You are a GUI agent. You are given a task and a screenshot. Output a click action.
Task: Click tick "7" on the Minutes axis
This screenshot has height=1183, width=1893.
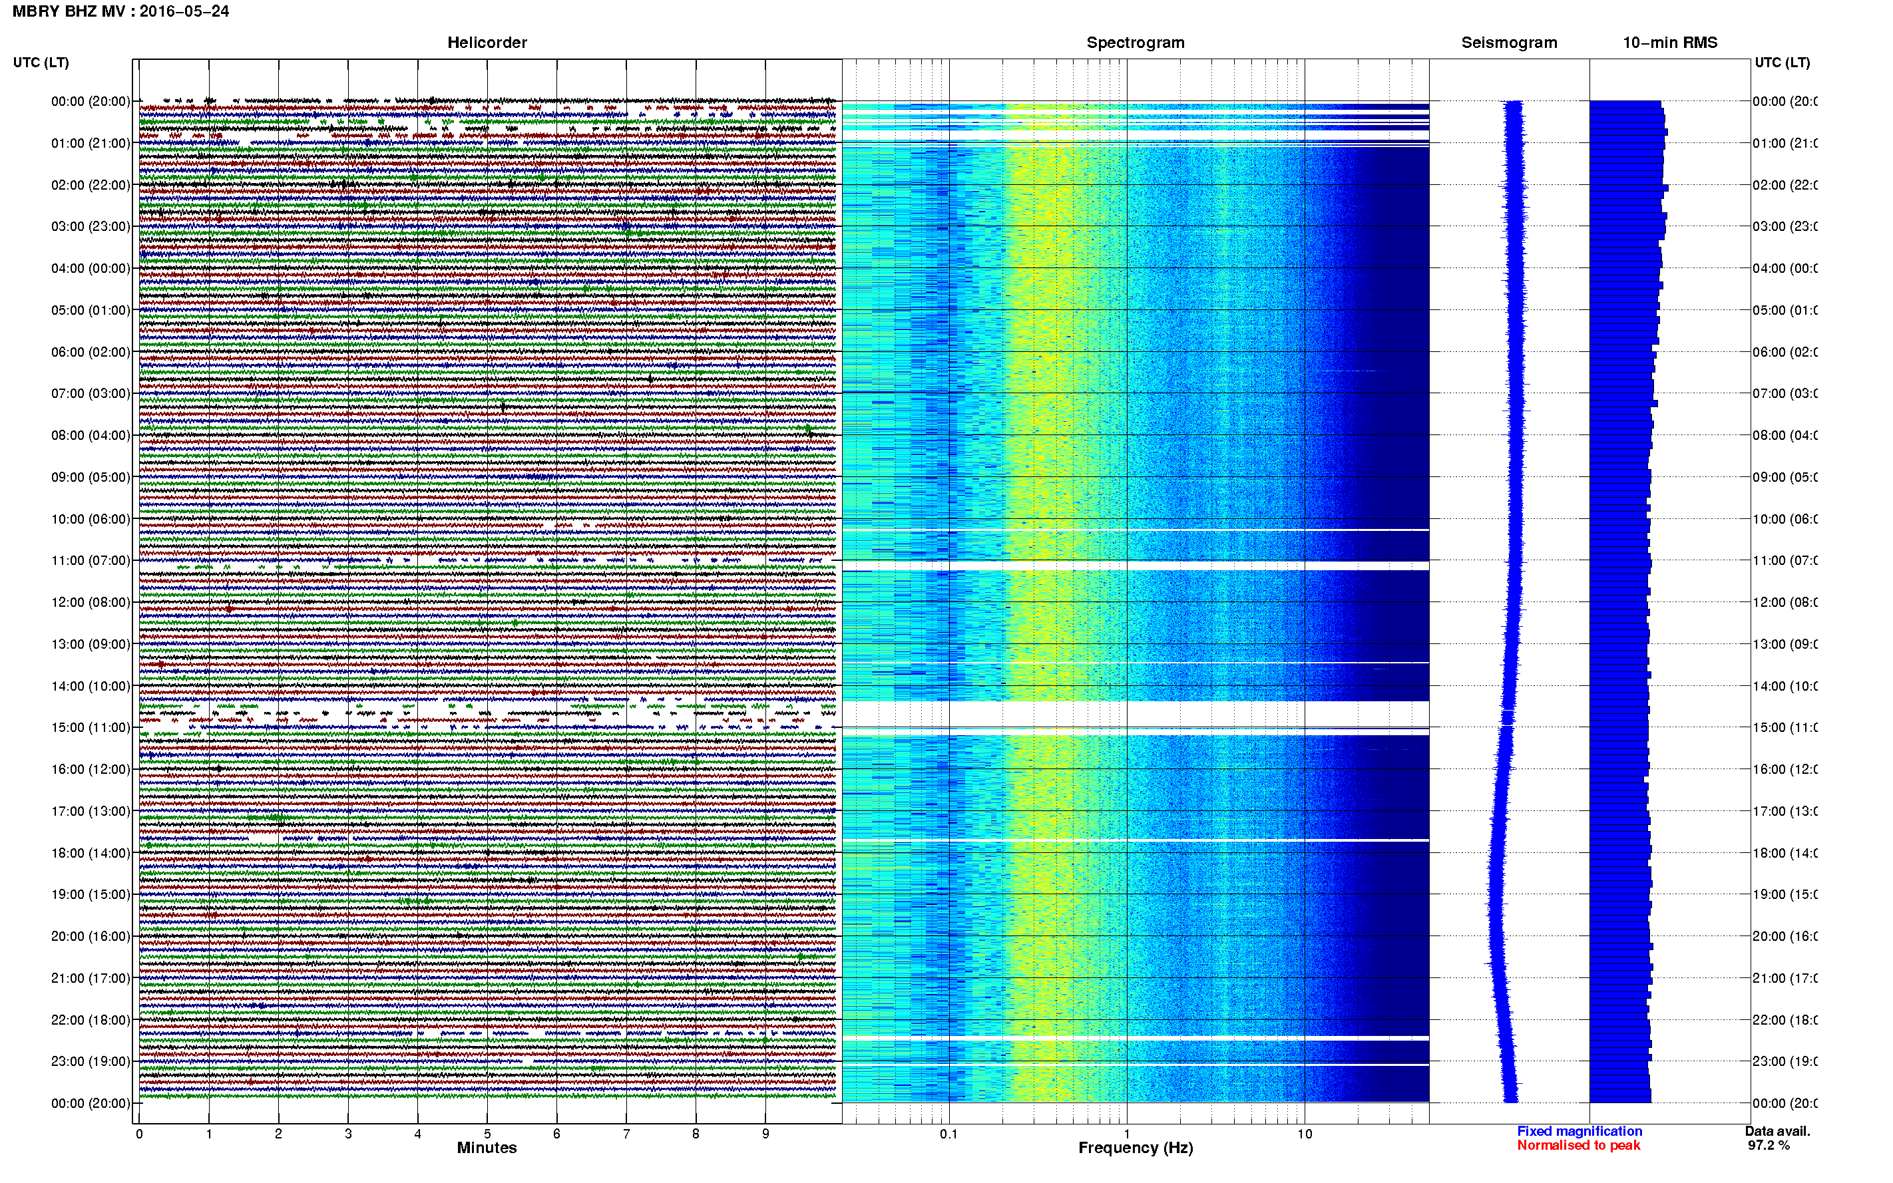pyautogui.click(x=626, y=1134)
